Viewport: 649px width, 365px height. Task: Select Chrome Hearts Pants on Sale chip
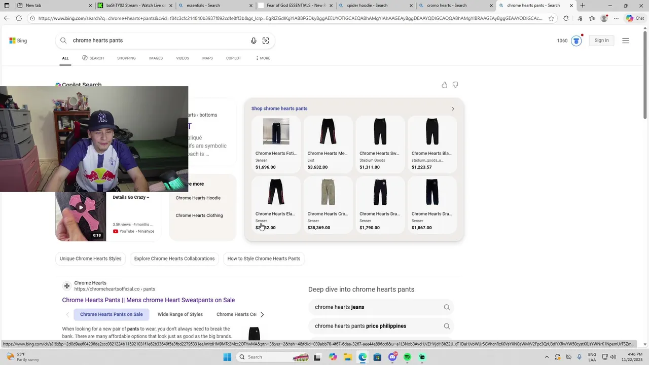point(112,314)
